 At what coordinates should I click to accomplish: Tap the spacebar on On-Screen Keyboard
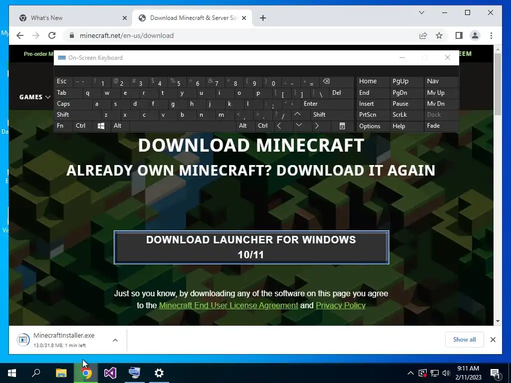[x=183, y=126]
